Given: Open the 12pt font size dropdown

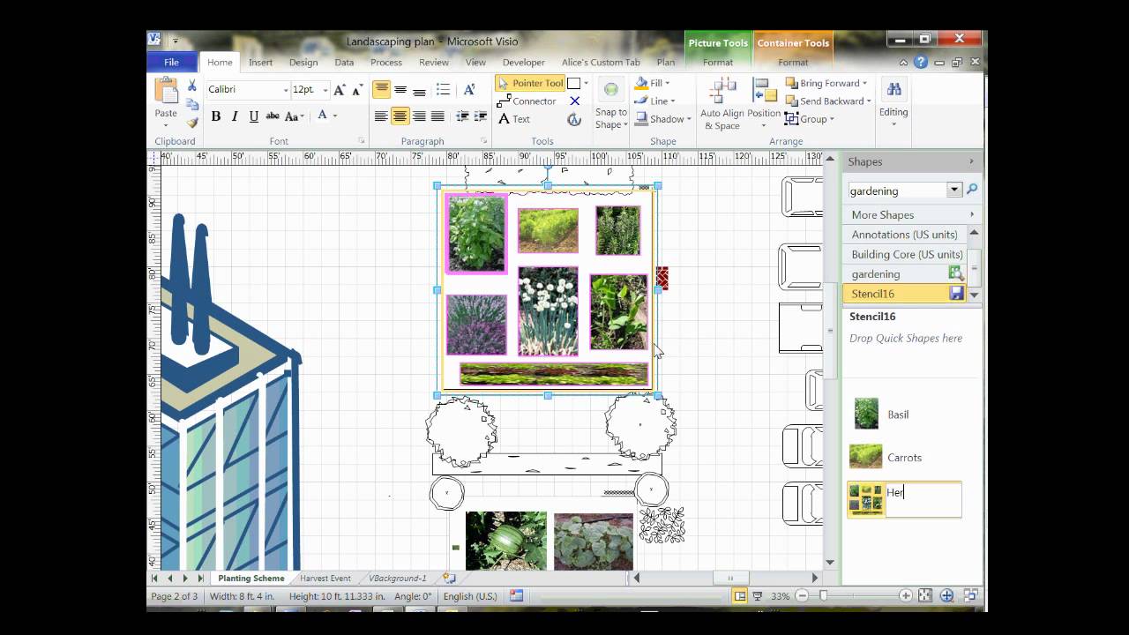Looking at the screenshot, I should tap(325, 90).
